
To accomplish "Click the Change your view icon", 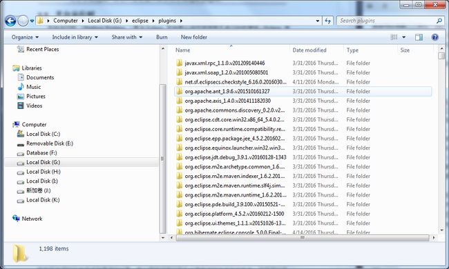I will coord(394,37).
